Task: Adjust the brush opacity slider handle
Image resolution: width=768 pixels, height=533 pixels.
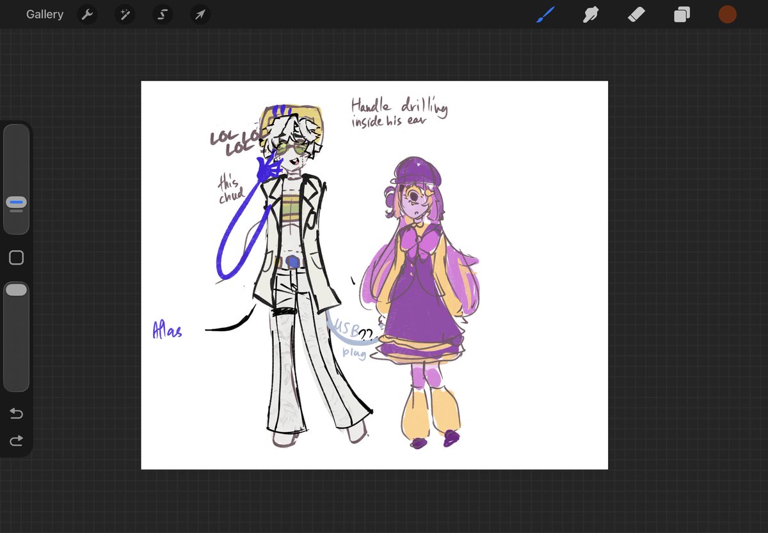Action: coord(17,290)
